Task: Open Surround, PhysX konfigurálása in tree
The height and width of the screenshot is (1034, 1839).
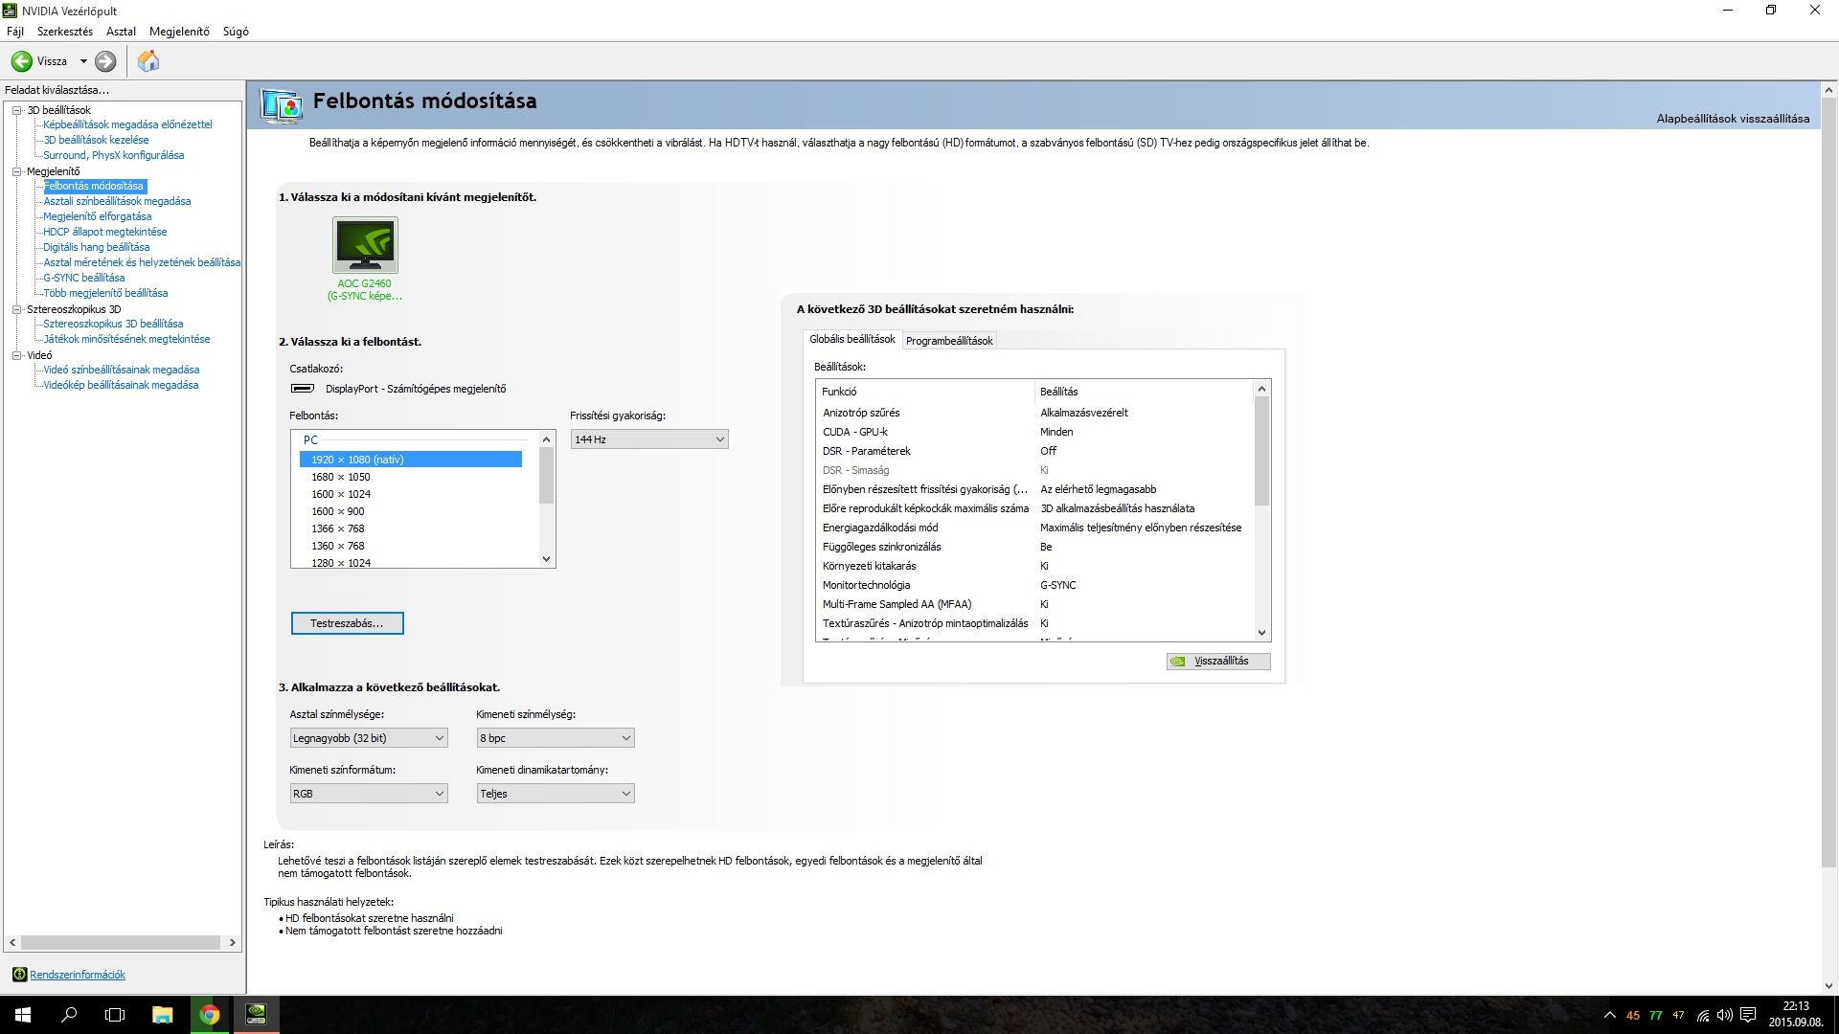Action: point(113,155)
